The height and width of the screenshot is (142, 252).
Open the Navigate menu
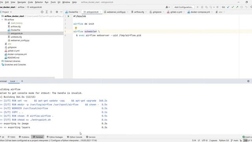click(x=22, y=2)
